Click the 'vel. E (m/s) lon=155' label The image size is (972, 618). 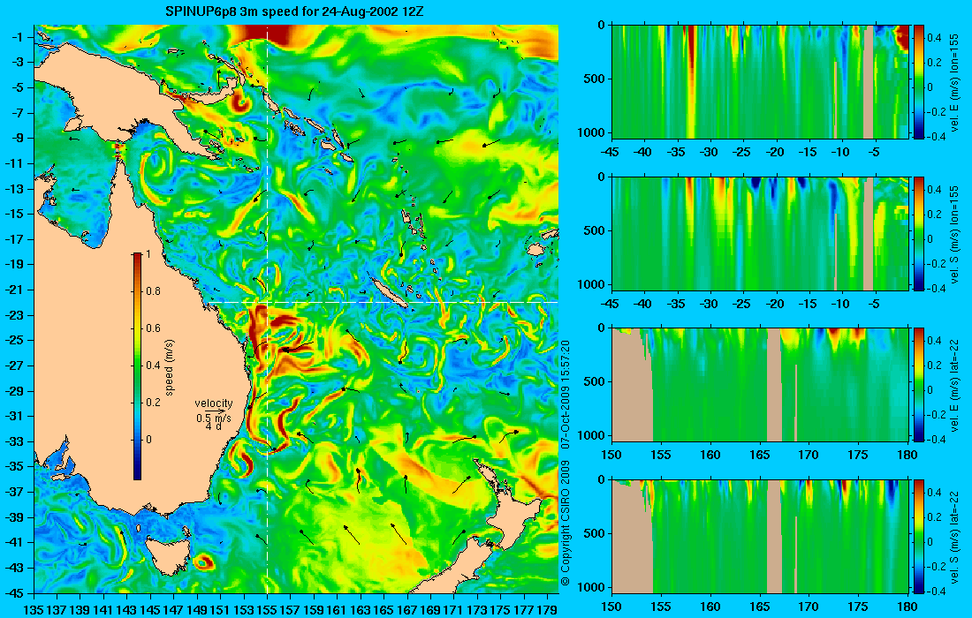point(954,82)
